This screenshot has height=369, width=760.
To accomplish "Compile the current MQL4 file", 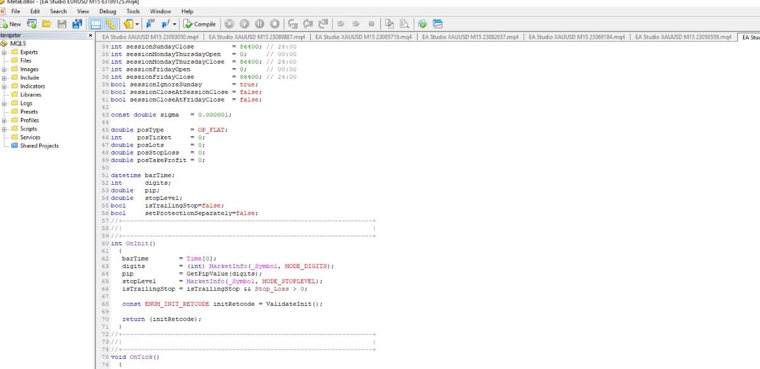I will tap(200, 23).
